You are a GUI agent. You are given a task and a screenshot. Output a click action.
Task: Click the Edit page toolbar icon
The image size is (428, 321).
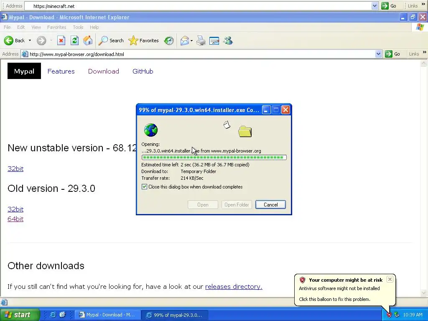pyautogui.click(x=214, y=41)
